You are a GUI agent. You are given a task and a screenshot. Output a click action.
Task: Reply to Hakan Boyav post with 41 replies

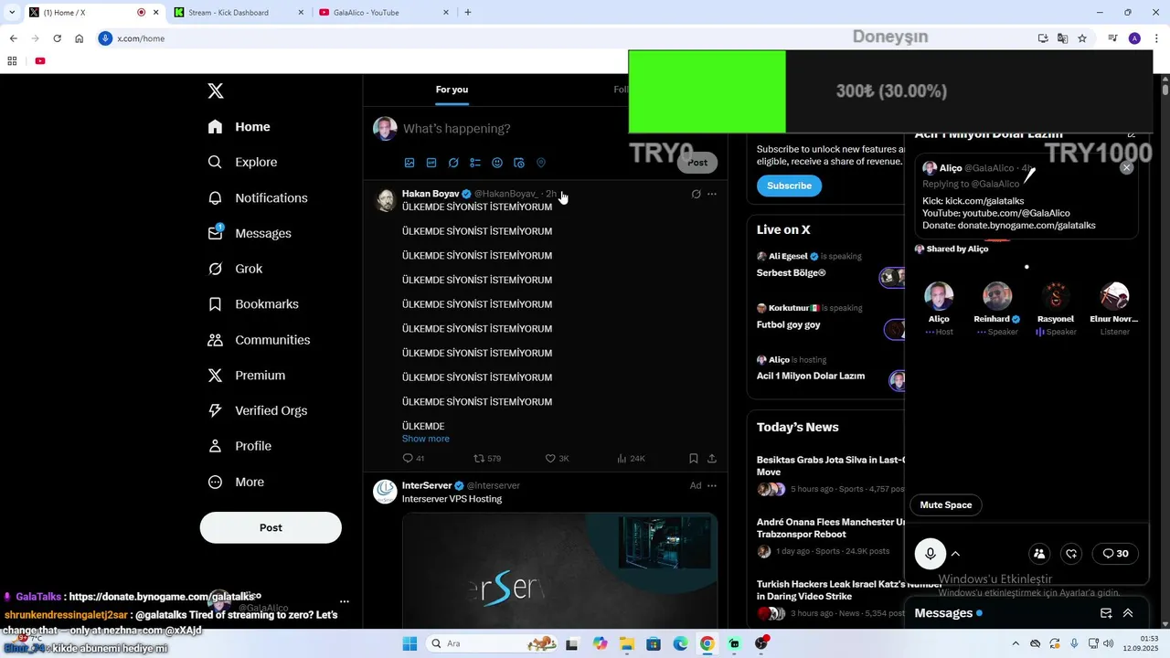click(413, 458)
